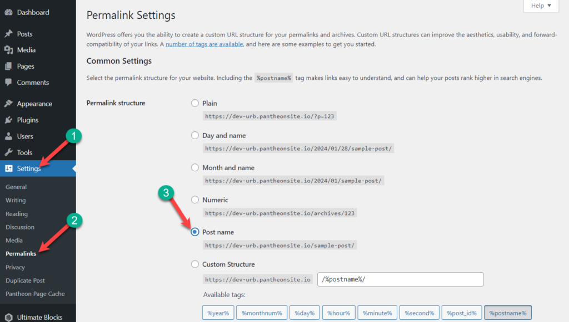The image size is (569, 322).
Task: Click the Appearance paintbrush icon
Action: [x=8, y=104]
